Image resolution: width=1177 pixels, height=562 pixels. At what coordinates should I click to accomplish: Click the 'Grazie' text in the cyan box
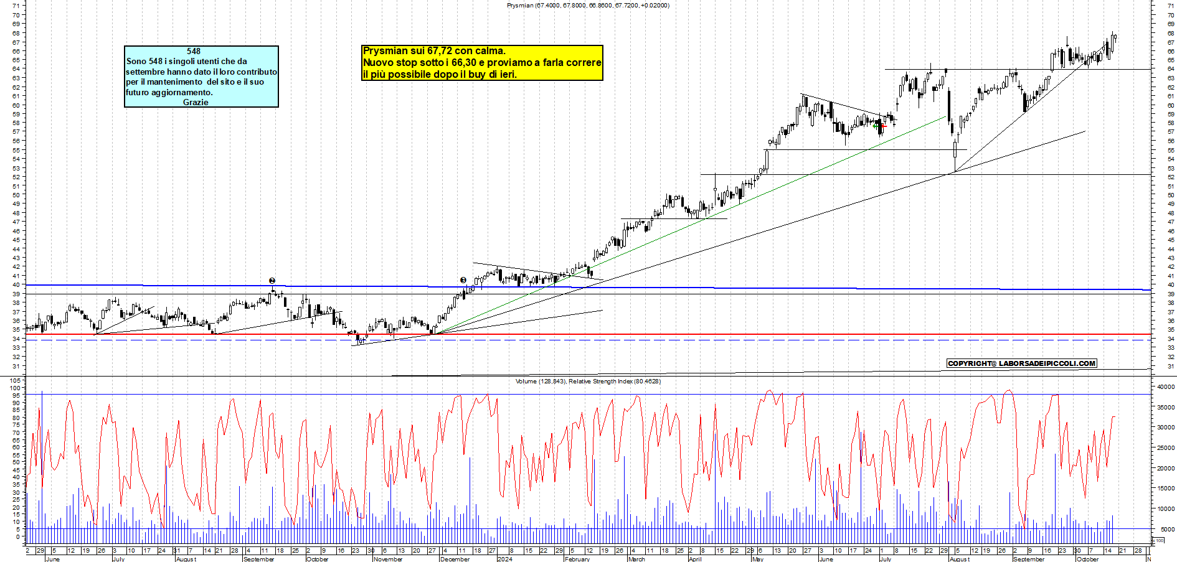point(196,102)
